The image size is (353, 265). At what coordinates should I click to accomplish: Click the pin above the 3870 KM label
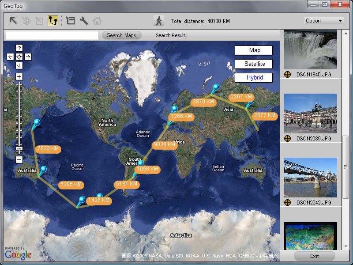pos(216,87)
